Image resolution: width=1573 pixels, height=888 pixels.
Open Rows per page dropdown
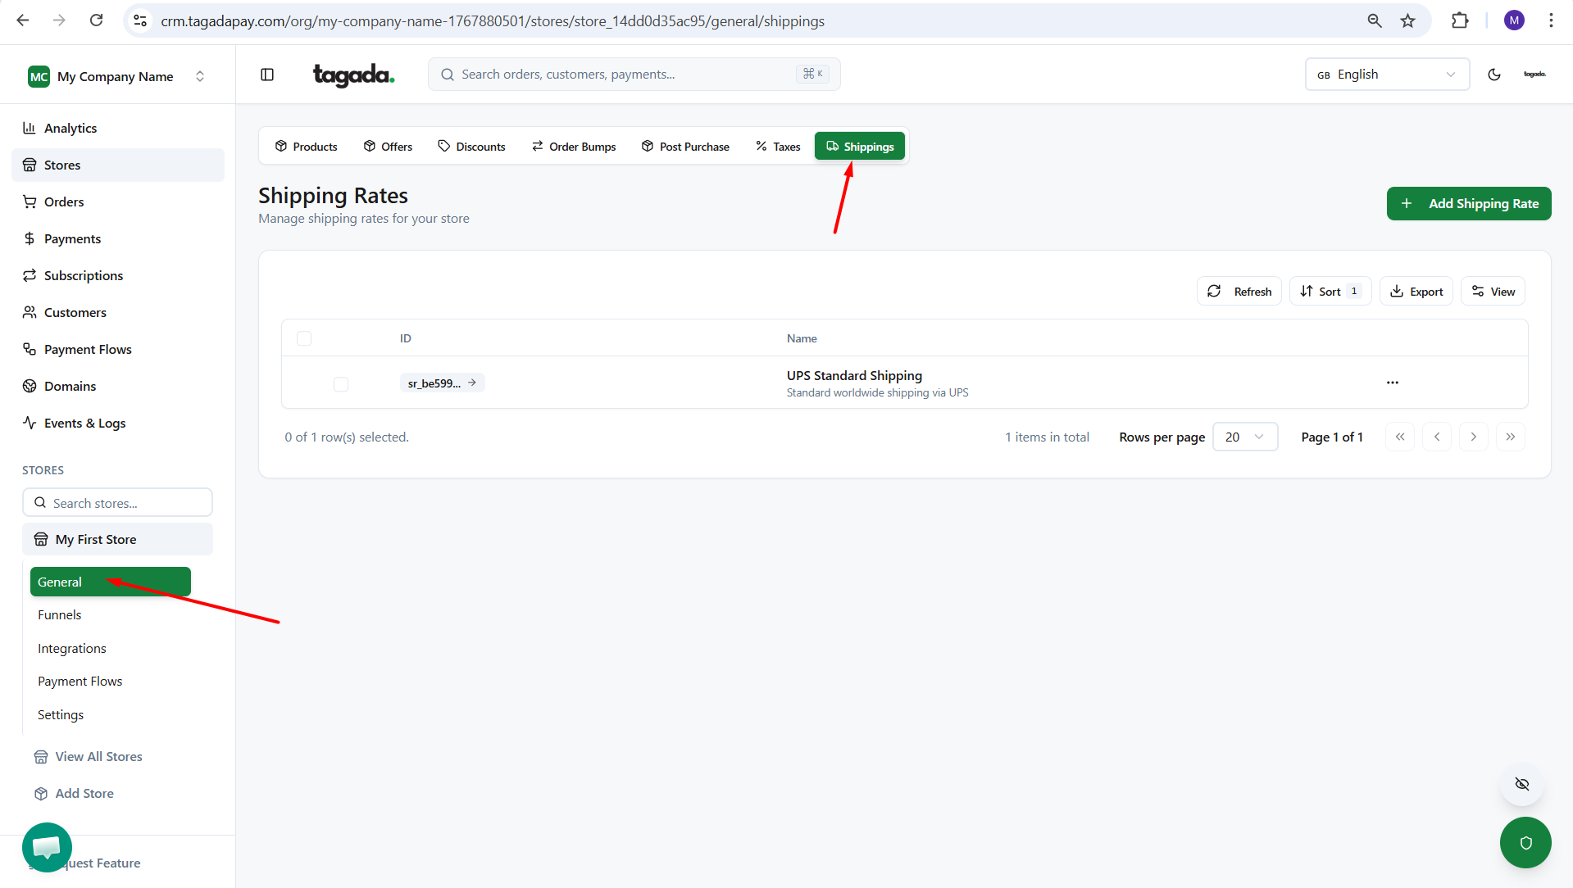[x=1244, y=437]
